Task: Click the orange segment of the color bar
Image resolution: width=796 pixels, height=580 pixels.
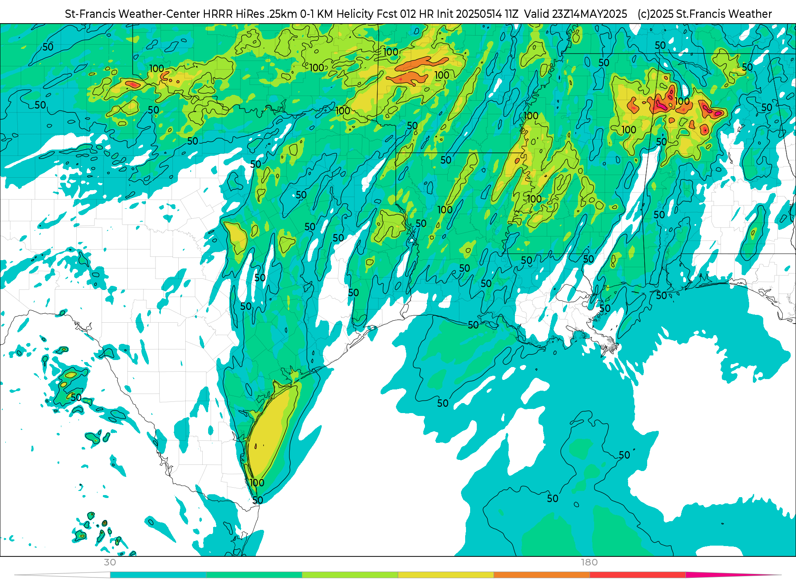Action: [541, 575]
